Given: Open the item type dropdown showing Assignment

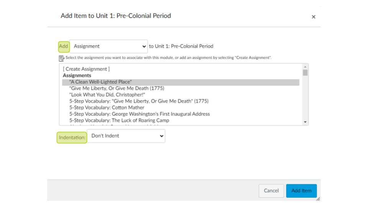Looking at the screenshot, I should (108, 46).
